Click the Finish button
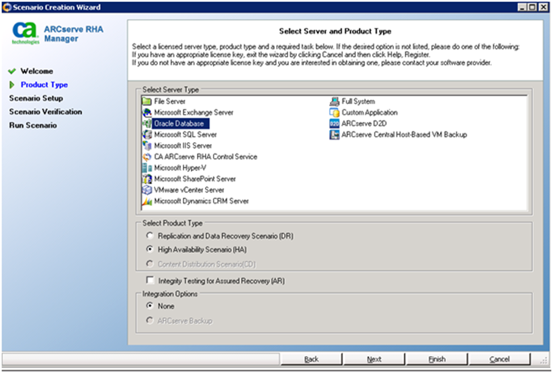 coord(437,360)
